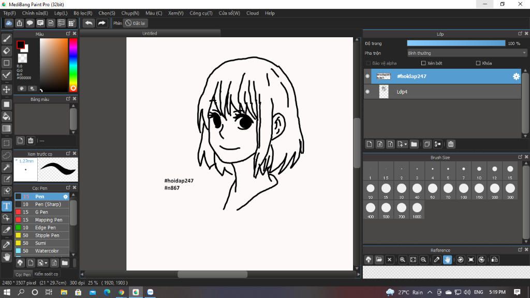This screenshot has width=530, height=298.
Task: Open the Pha trộn blend mode dropdown
Action: coord(467,53)
